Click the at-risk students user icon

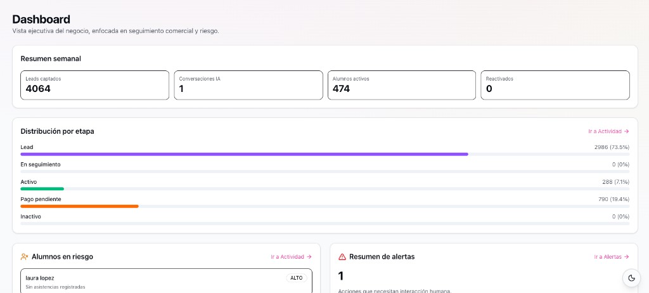pyautogui.click(x=24, y=257)
